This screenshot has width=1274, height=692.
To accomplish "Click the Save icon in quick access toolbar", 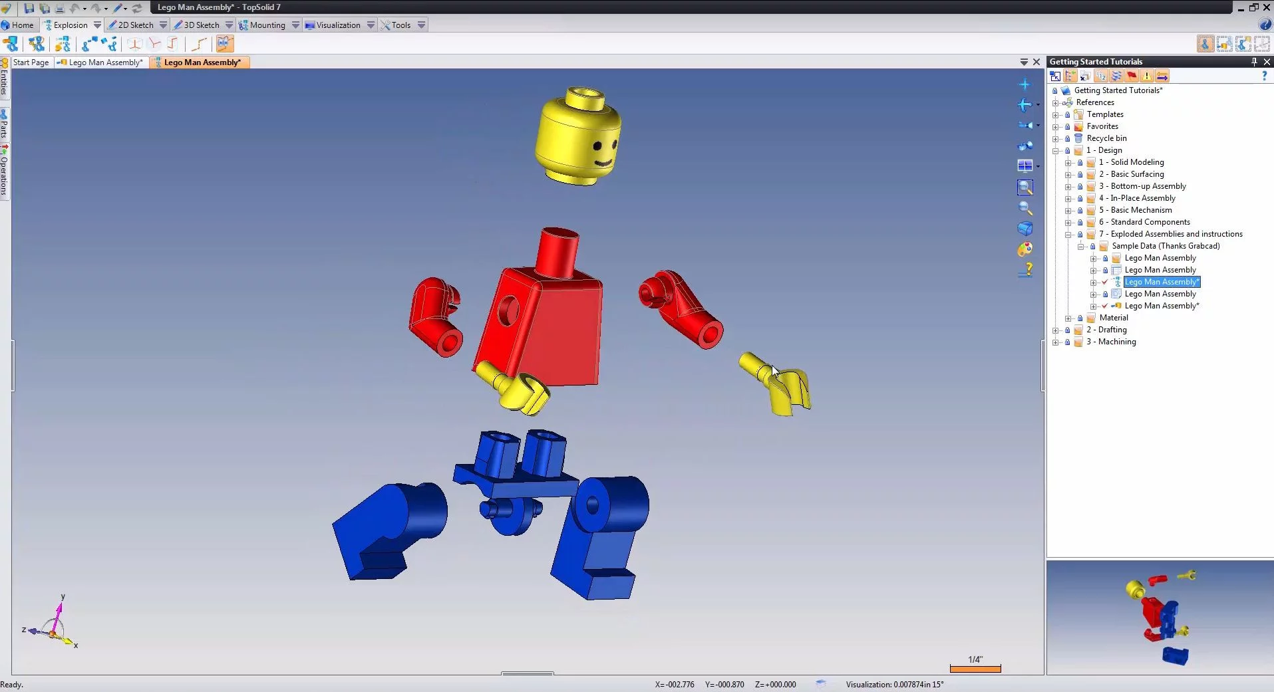I will [29, 8].
